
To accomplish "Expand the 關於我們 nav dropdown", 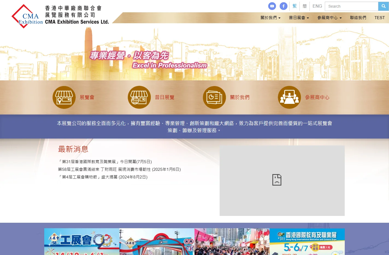I will pyautogui.click(x=270, y=18).
